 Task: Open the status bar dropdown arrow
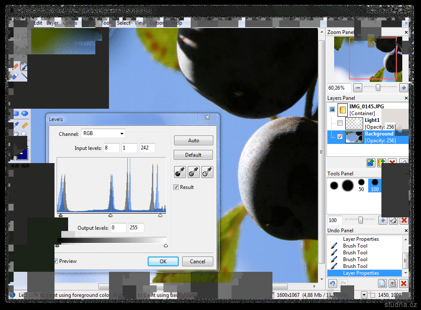364,295
